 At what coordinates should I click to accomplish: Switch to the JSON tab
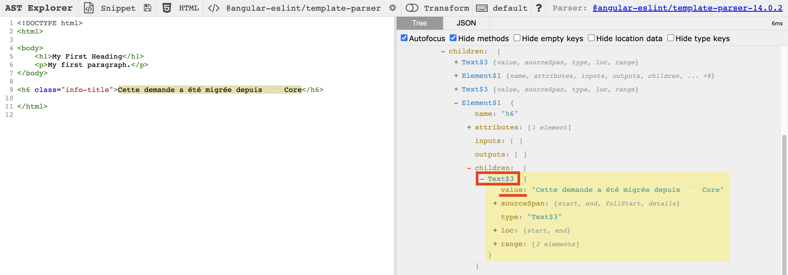466,23
